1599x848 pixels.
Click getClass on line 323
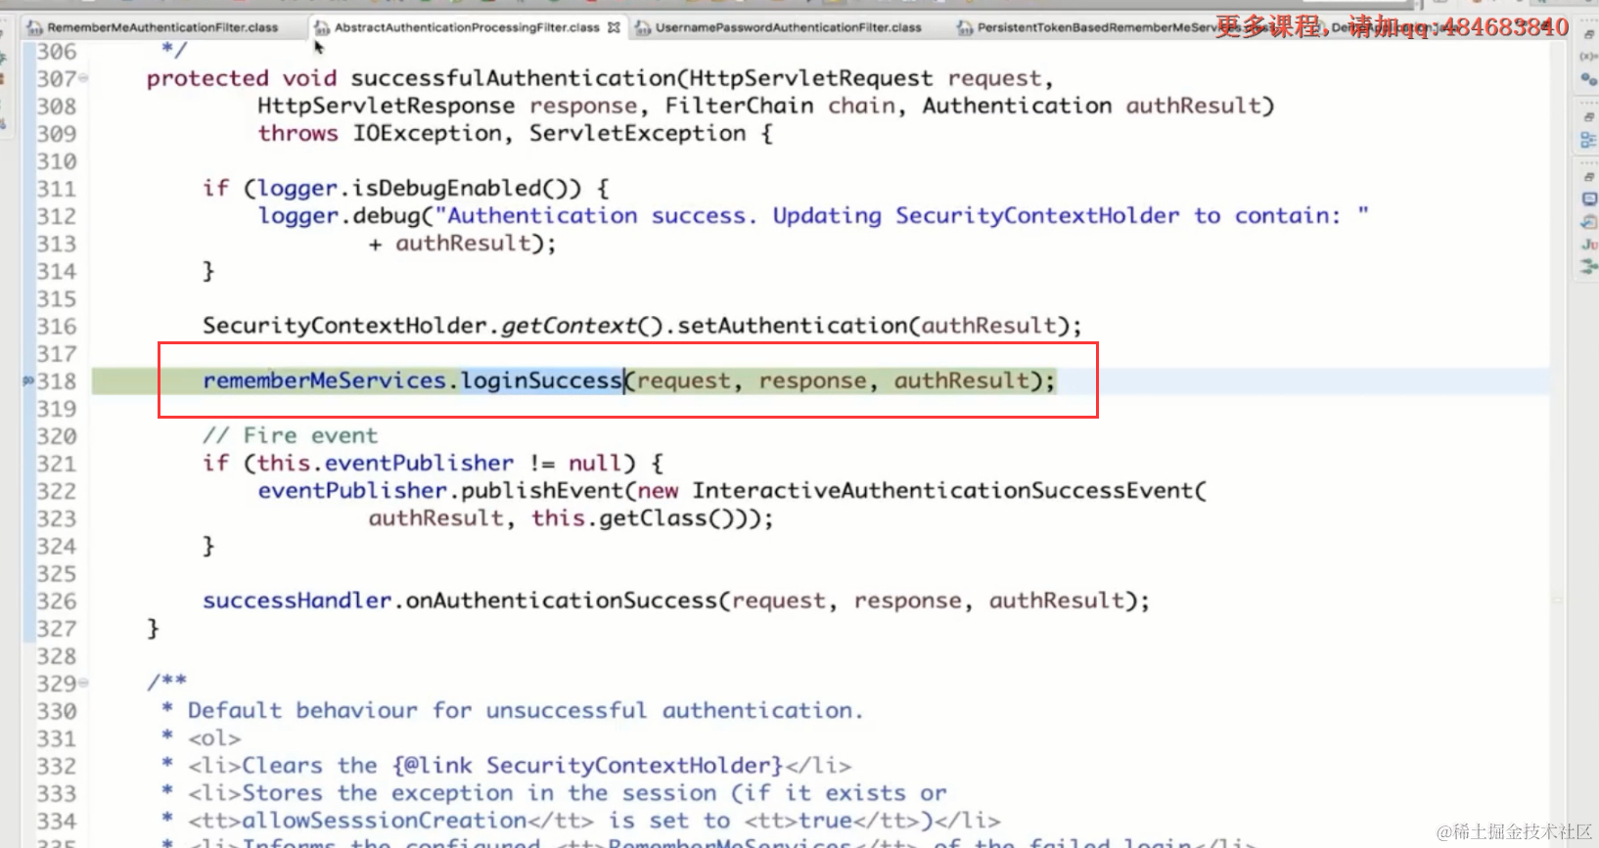pyautogui.click(x=652, y=518)
